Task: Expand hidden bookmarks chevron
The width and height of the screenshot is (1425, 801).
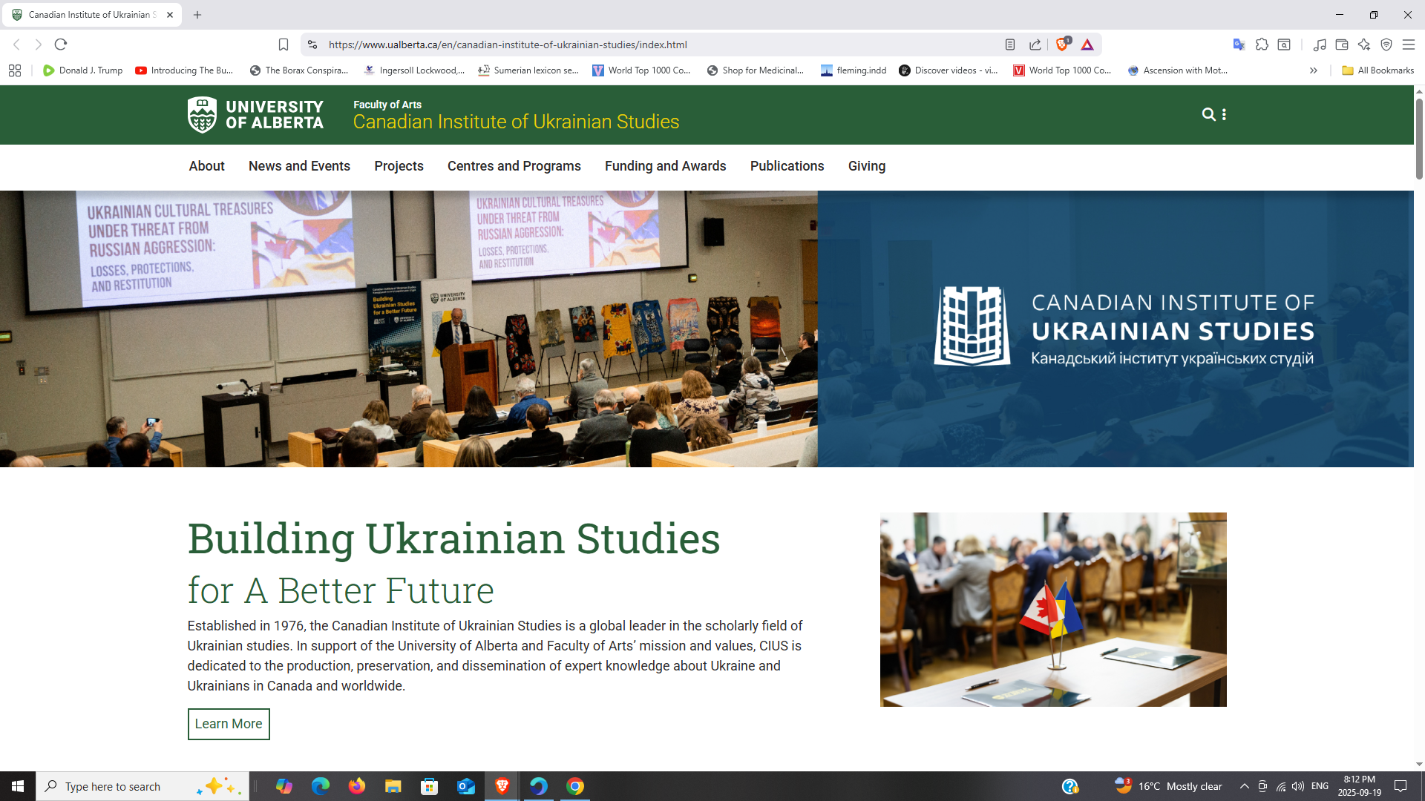Action: coord(1314,70)
